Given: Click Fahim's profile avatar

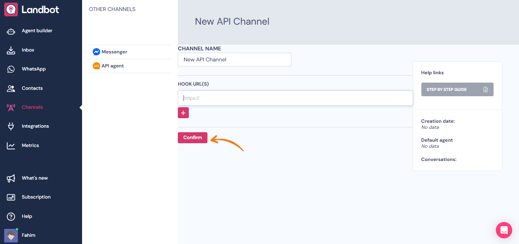Looking at the screenshot, I should [x=11, y=235].
